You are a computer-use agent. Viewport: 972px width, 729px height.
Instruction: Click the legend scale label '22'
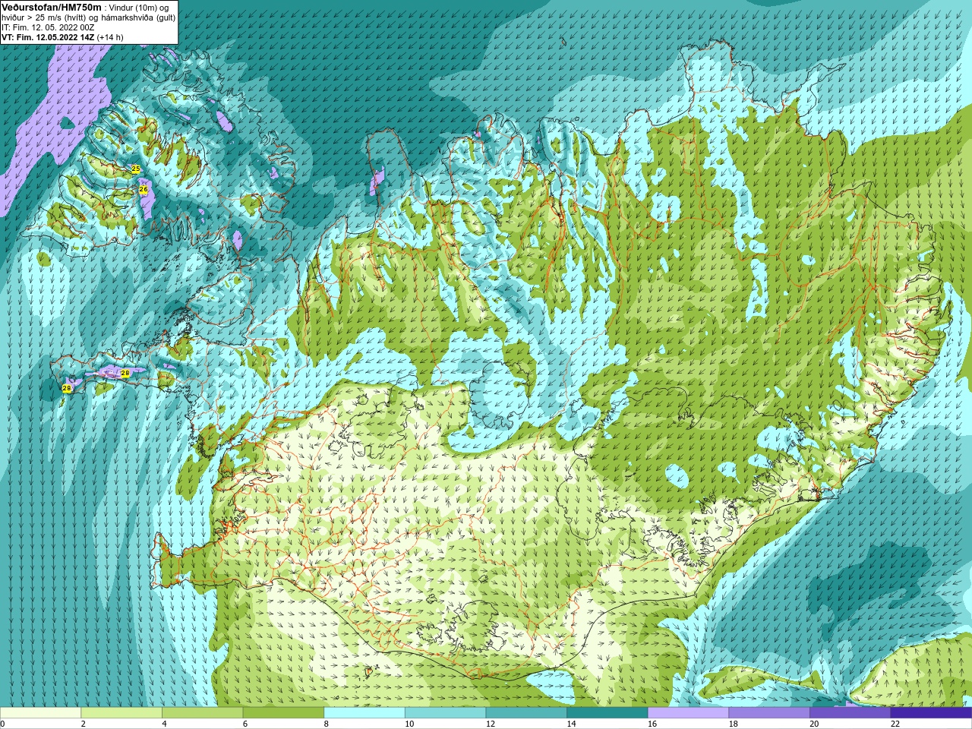click(895, 724)
